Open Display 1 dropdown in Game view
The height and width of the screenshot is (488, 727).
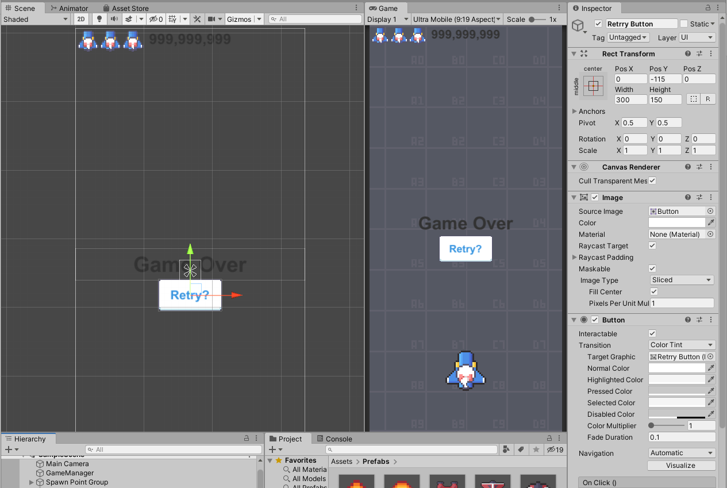pos(388,19)
